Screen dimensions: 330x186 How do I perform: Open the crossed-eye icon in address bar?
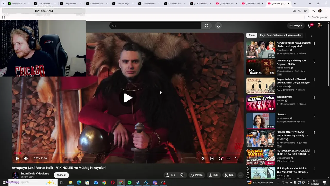pos(300,11)
